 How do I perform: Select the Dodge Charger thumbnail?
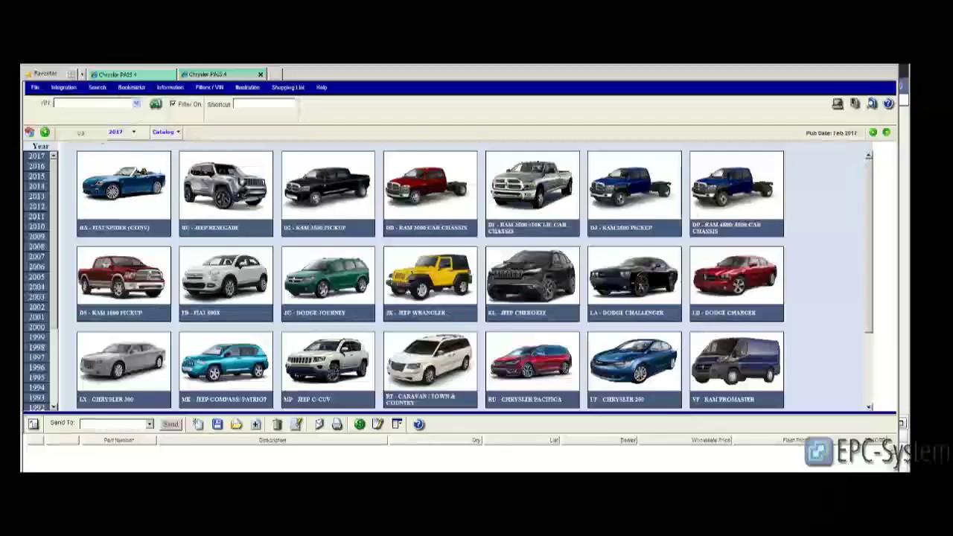[x=736, y=284]
